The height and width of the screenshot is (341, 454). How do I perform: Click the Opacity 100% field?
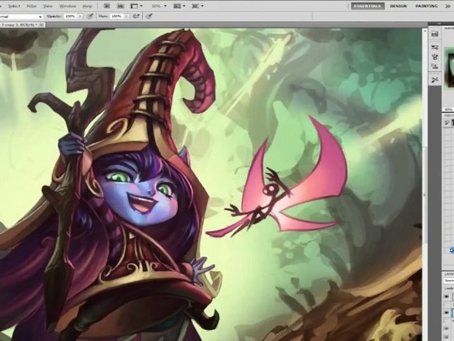point(70,16)
